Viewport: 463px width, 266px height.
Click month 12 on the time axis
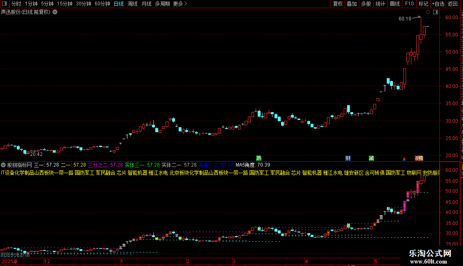click(47, 261)
